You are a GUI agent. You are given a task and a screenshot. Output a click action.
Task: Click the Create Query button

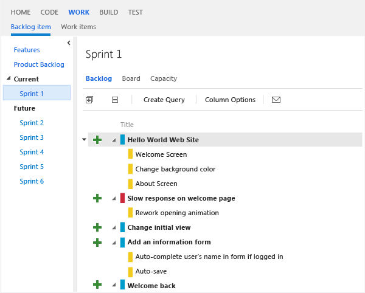point(164,100)
